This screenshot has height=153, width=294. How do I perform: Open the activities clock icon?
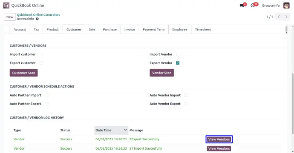(253, 6)
